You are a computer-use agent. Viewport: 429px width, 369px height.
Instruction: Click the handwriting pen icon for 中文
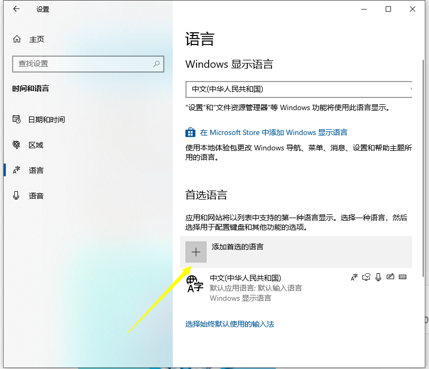(391, 277)
